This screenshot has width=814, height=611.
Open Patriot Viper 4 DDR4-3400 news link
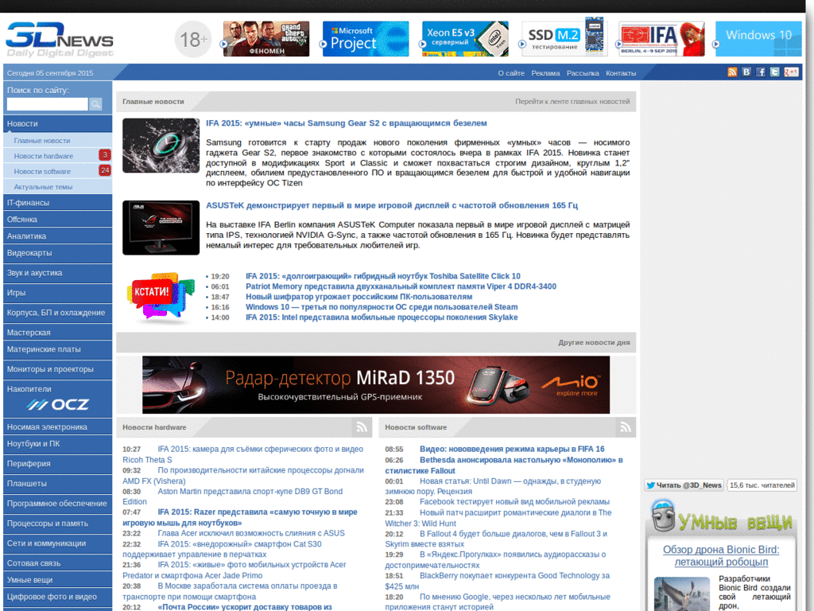coord(401,286)
